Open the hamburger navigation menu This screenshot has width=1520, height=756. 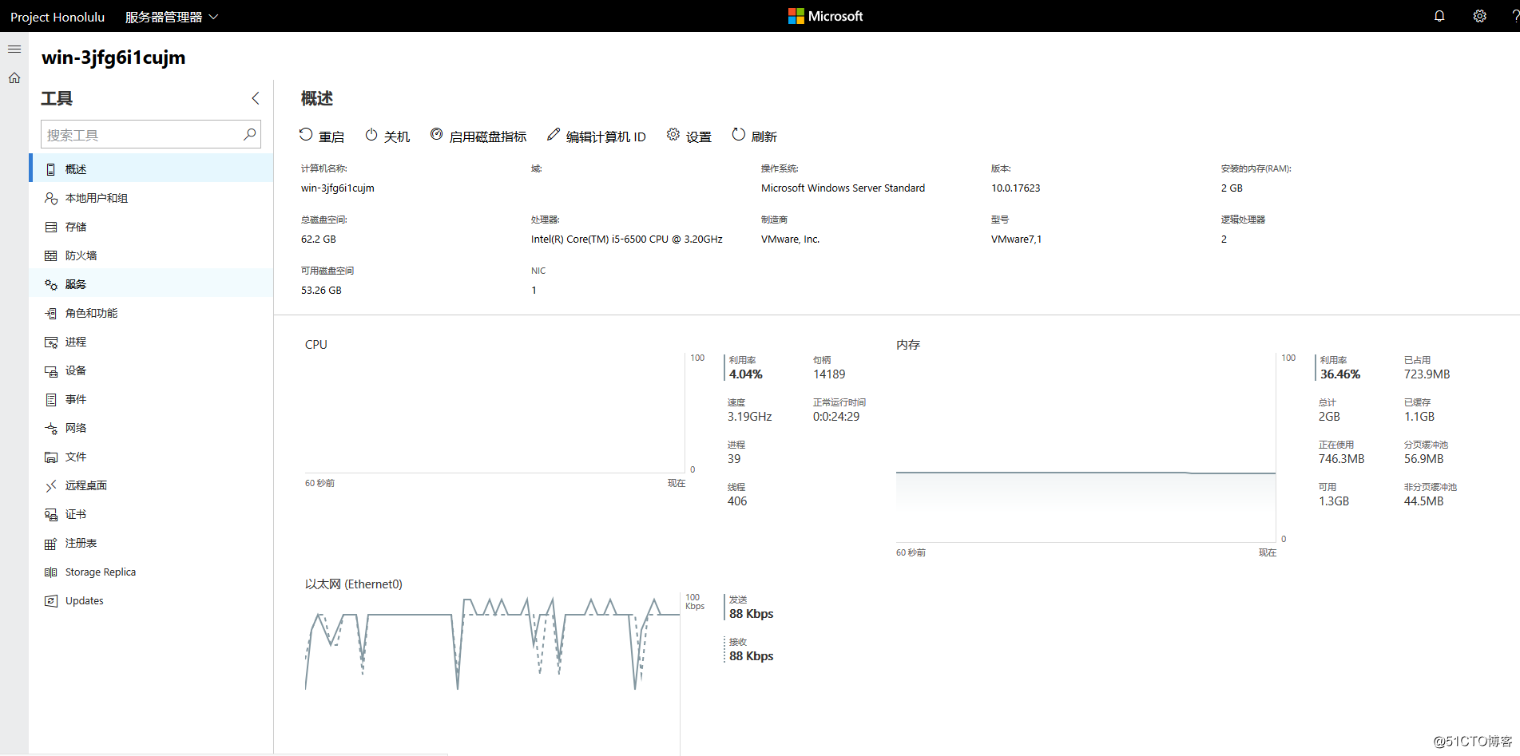pos(14,49)
